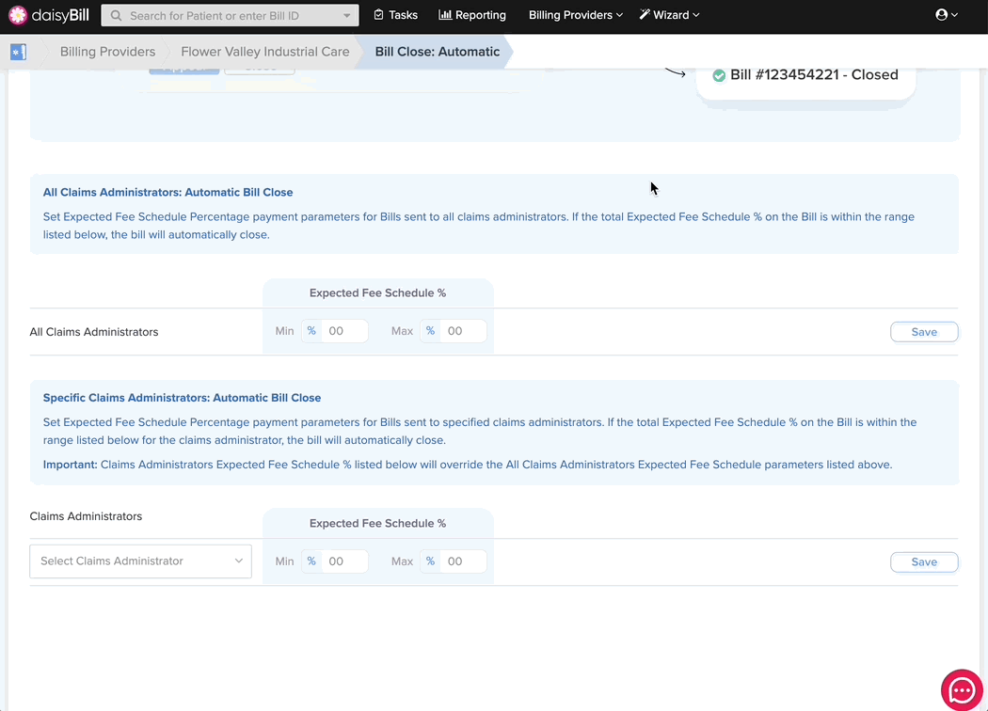Image resolution: width=988 pixels, height=711 pixels.
Task: Select Bill Close: Automatic breadcrumb
Action: 438,52
